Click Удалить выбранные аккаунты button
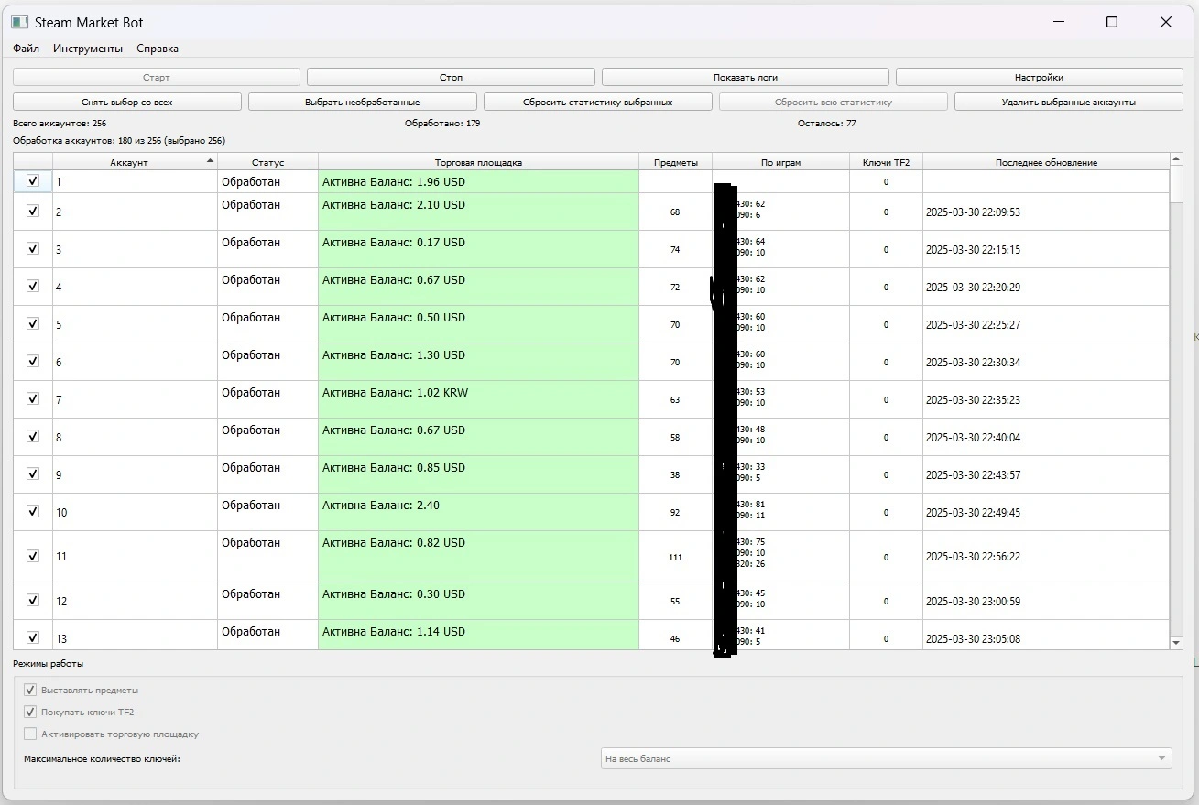The height and width of the screenshot is (805, 1199). pyautogui.click(x=1069, y=103)
